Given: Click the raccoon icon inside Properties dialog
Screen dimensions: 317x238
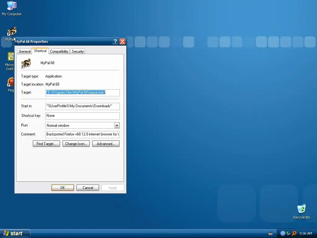Looking at the screenshot, I should click(26, 63).
